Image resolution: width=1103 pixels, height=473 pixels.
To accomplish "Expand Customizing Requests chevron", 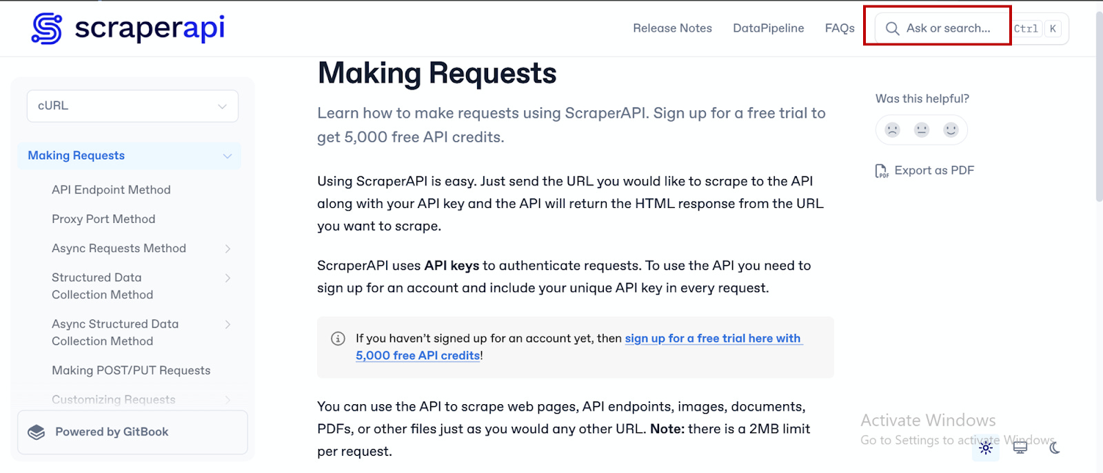I will click(227, 400).
